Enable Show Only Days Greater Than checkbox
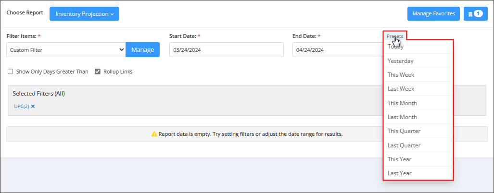 point(11,72)
